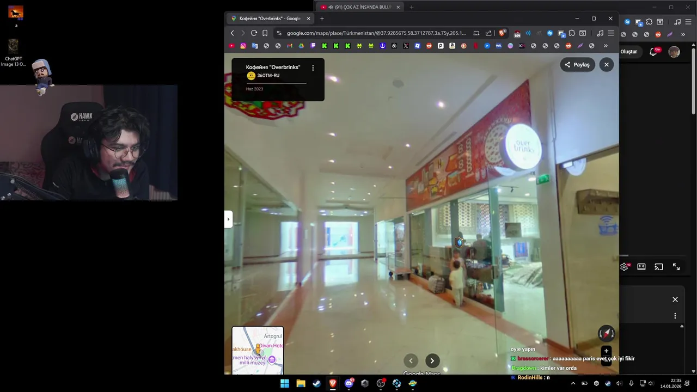Show hidden system tray icons
This screenshot has height=392, width=697.
point(573,383)
